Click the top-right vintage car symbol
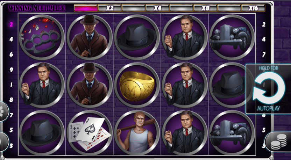291x160 pixels. 232,37
